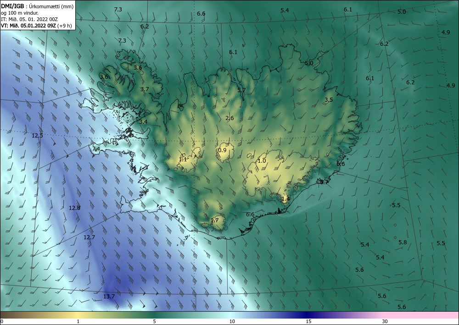
Task: Click the 3.4 value label
Action: (x=143, y=121)
